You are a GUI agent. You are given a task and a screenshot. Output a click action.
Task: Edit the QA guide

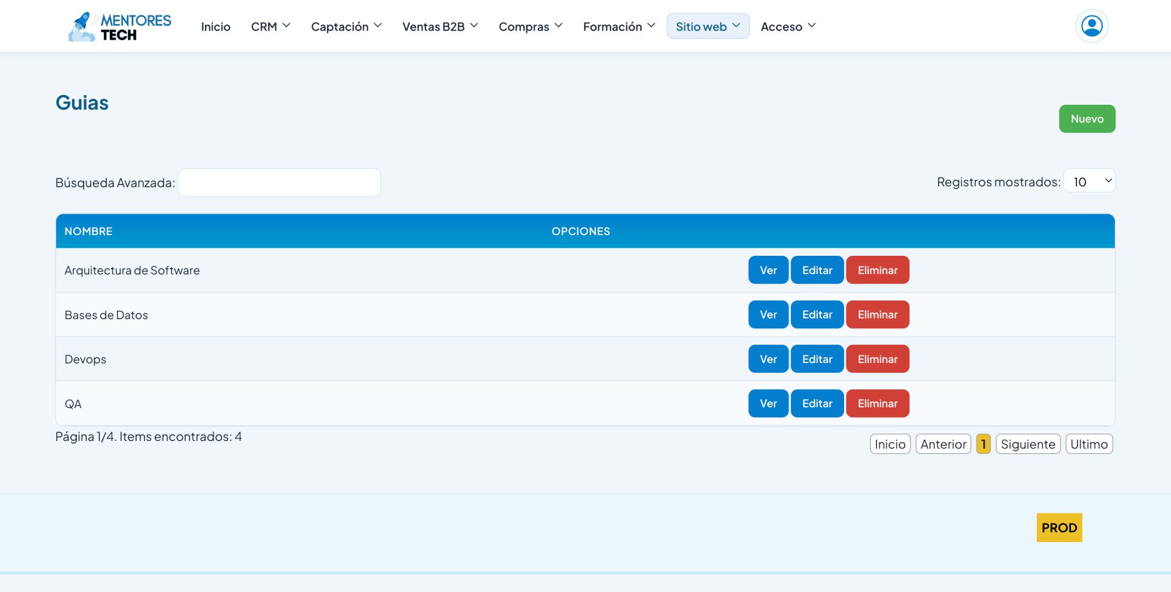coord(817,403)
